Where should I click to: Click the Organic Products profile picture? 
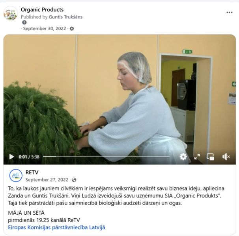pyautogui.click(x=10, y=13)
